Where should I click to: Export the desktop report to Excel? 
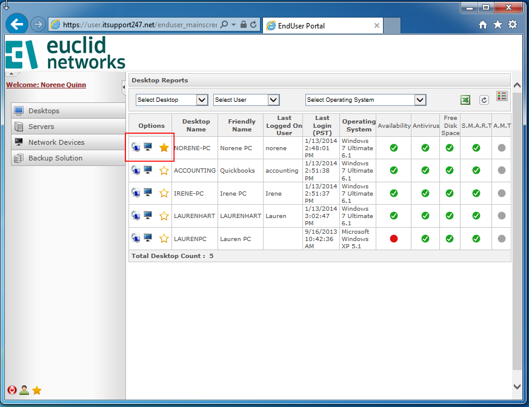click(x=465, y=100)
